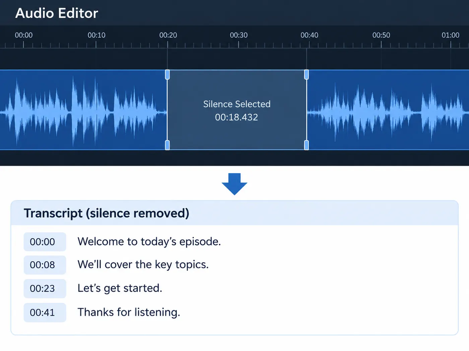Click the lower handle at the selection end
The width and height of the screenshot is (469, 351).
point(307,145)
